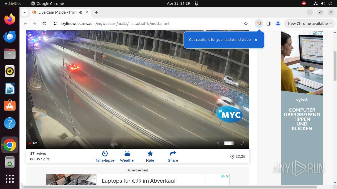This screenshot has width=337, height=189.
Task: Click the address bar URL
Action: 115,24
